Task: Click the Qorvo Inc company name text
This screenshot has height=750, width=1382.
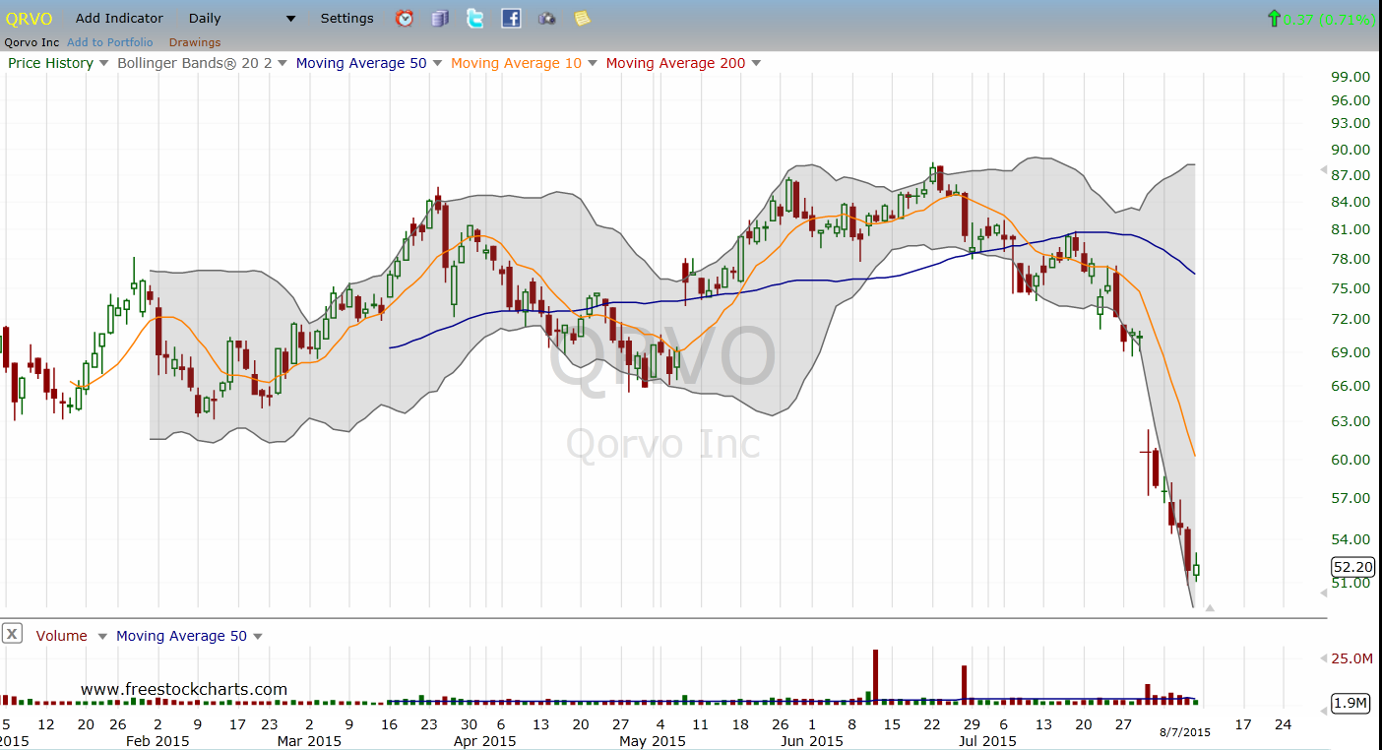Action: click(31, 42)
